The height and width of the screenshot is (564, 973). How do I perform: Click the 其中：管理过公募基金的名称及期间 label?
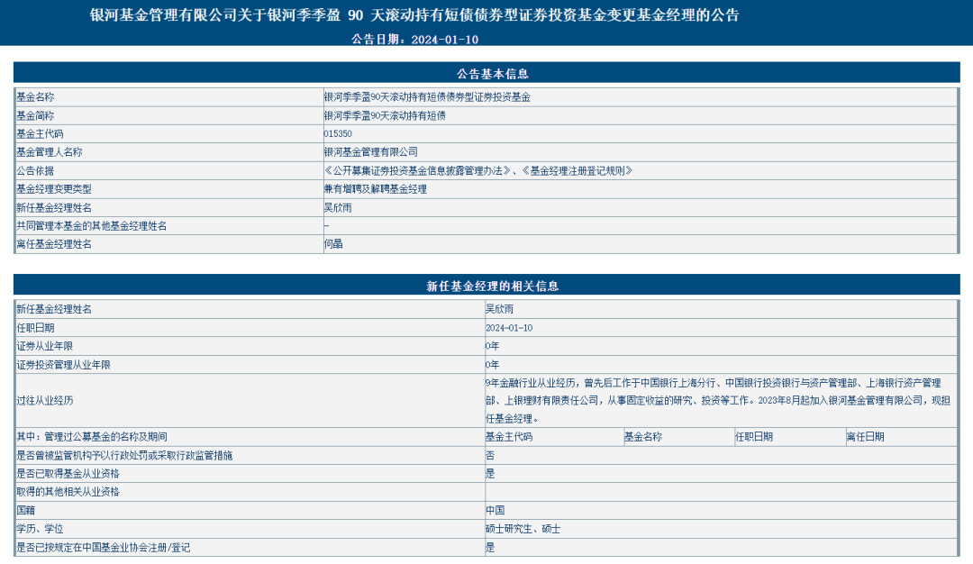[x=91, y=437]
